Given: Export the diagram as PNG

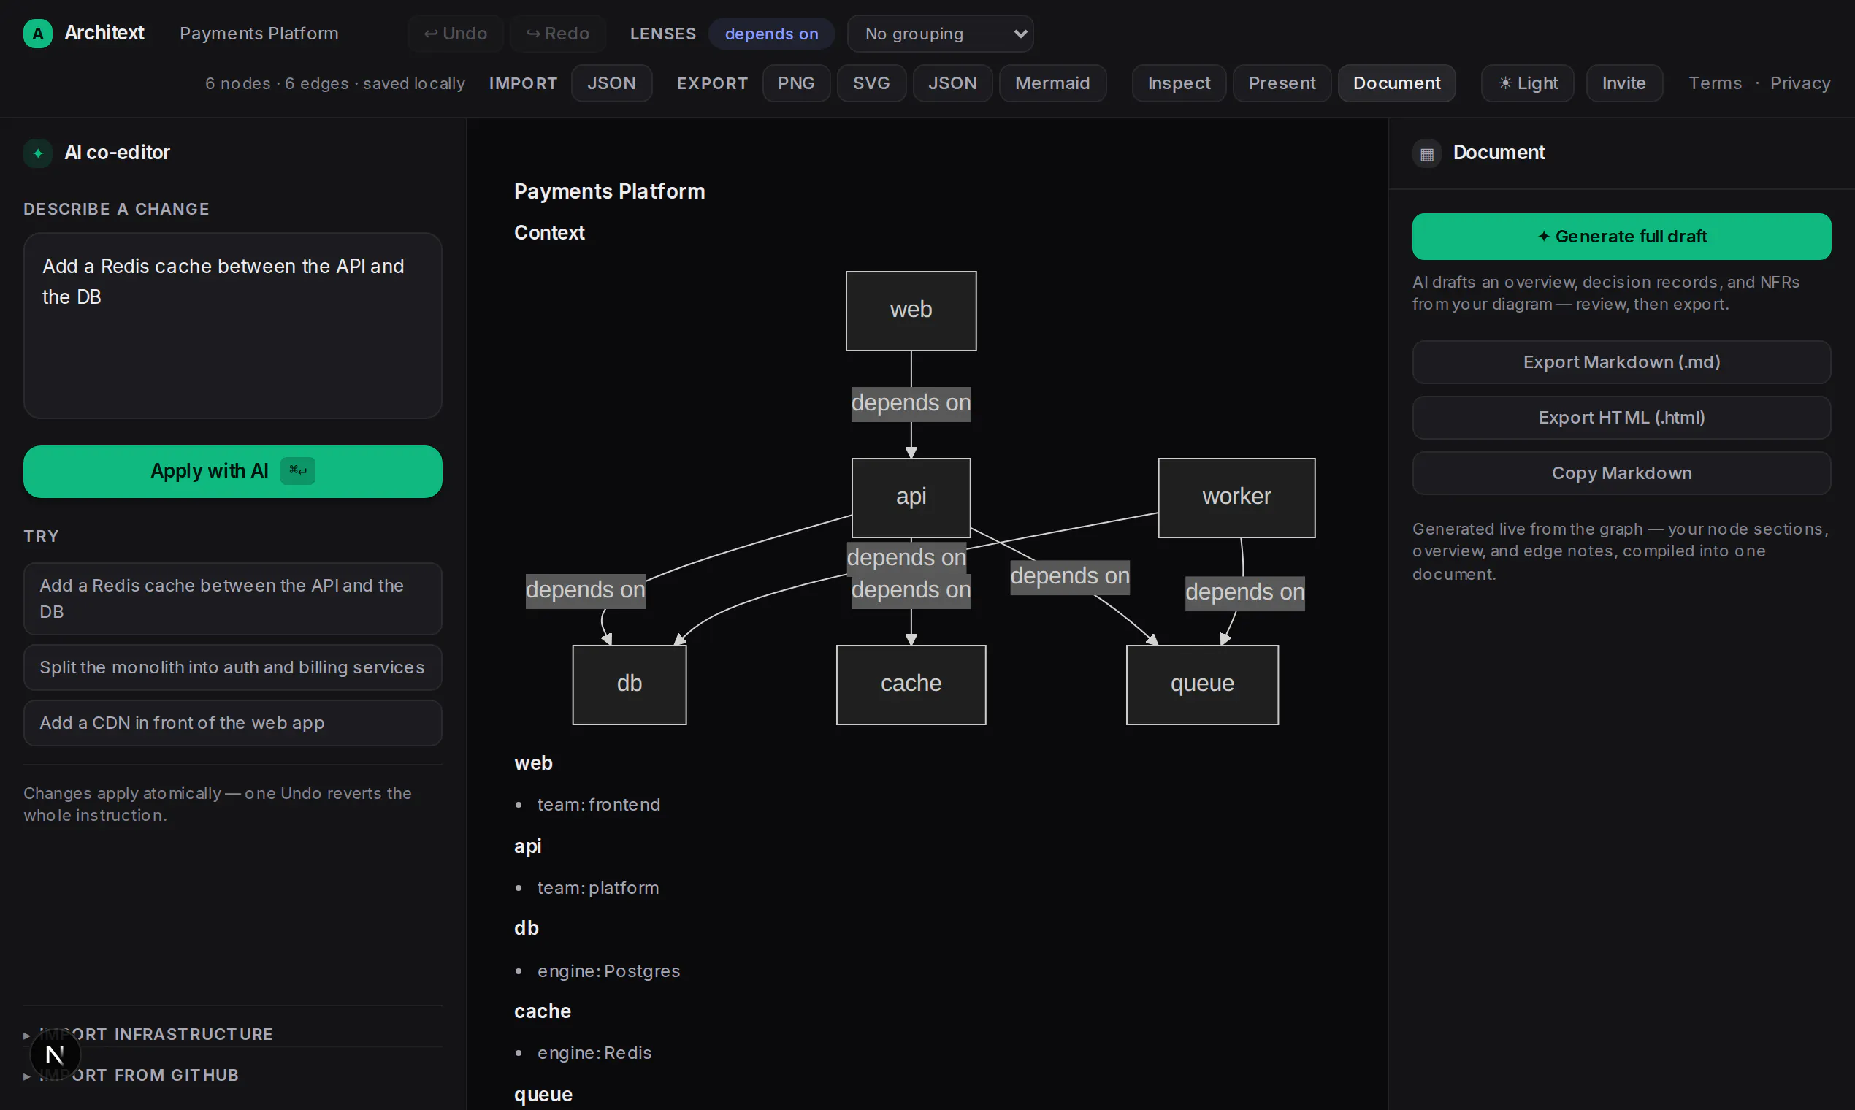Looking at the screenshot, I should point(796,83).
